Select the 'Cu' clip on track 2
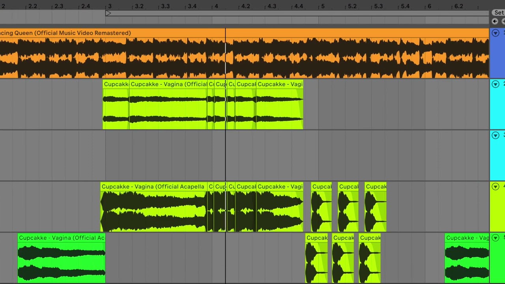505x284 pixels. pyautogui.click(x=231, y=104)
